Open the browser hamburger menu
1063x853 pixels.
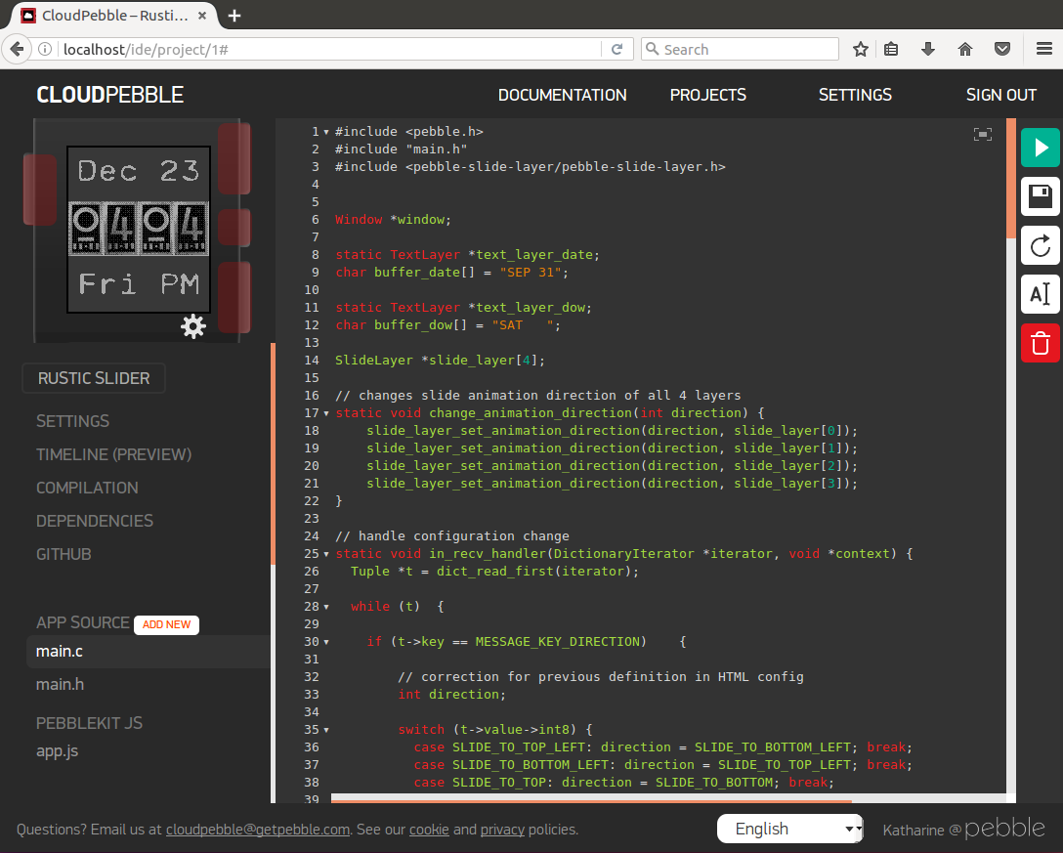click(1044, 49)
